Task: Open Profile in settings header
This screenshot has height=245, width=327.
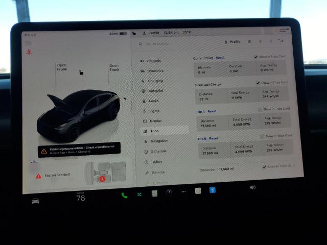Action: click(232, 42)
